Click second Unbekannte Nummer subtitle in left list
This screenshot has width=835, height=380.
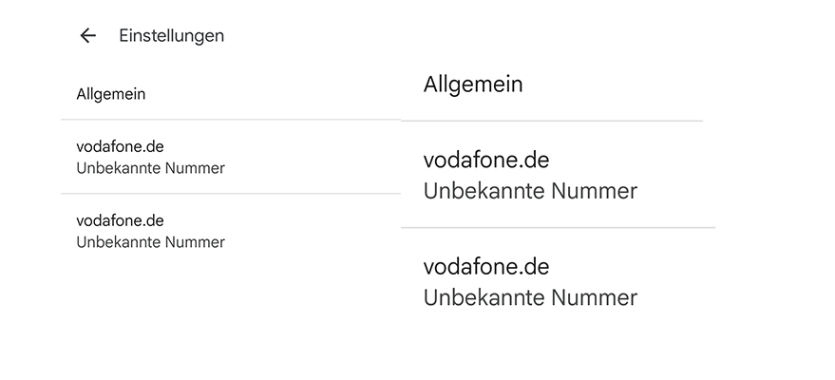[x=150, y=242]
